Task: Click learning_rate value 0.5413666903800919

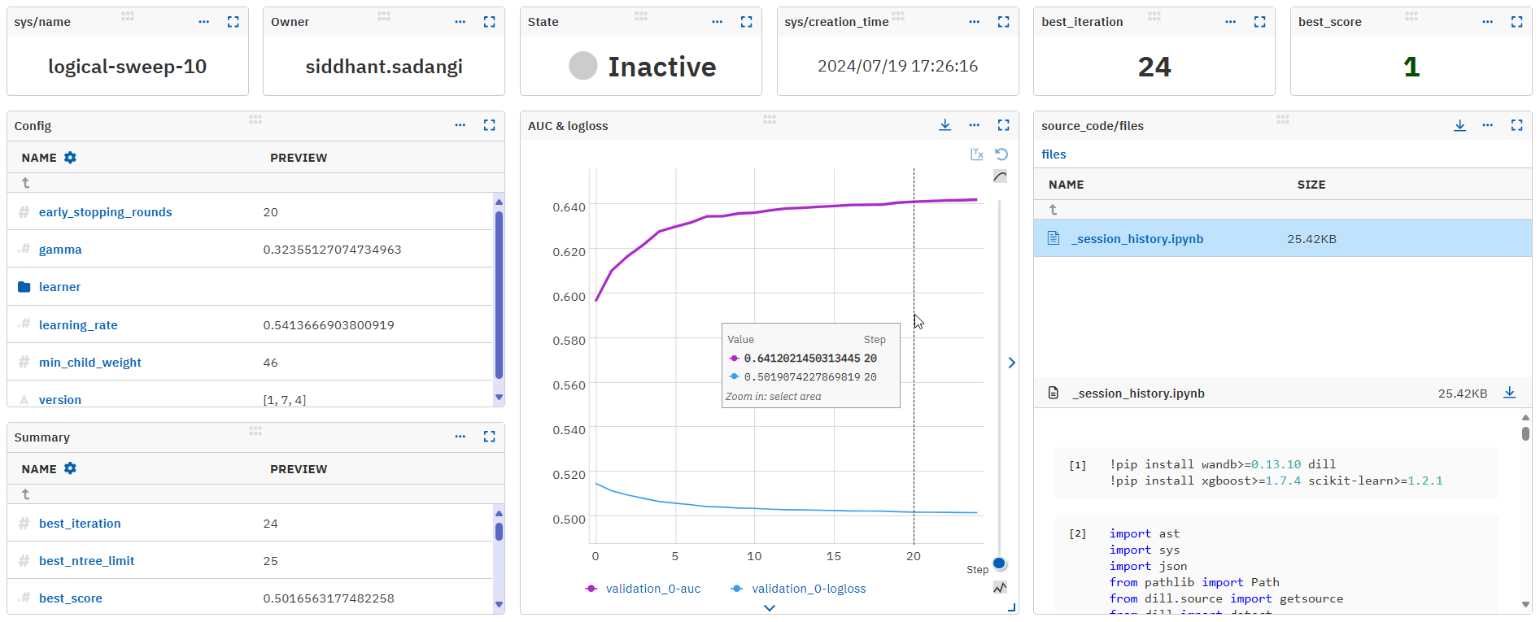Action: [x=329, y=325]
